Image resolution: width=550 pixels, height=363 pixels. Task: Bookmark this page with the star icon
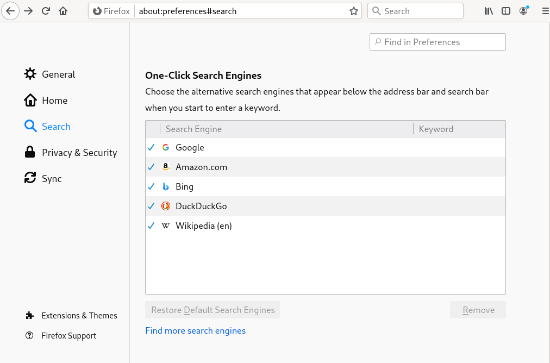(x=354, y=11)
